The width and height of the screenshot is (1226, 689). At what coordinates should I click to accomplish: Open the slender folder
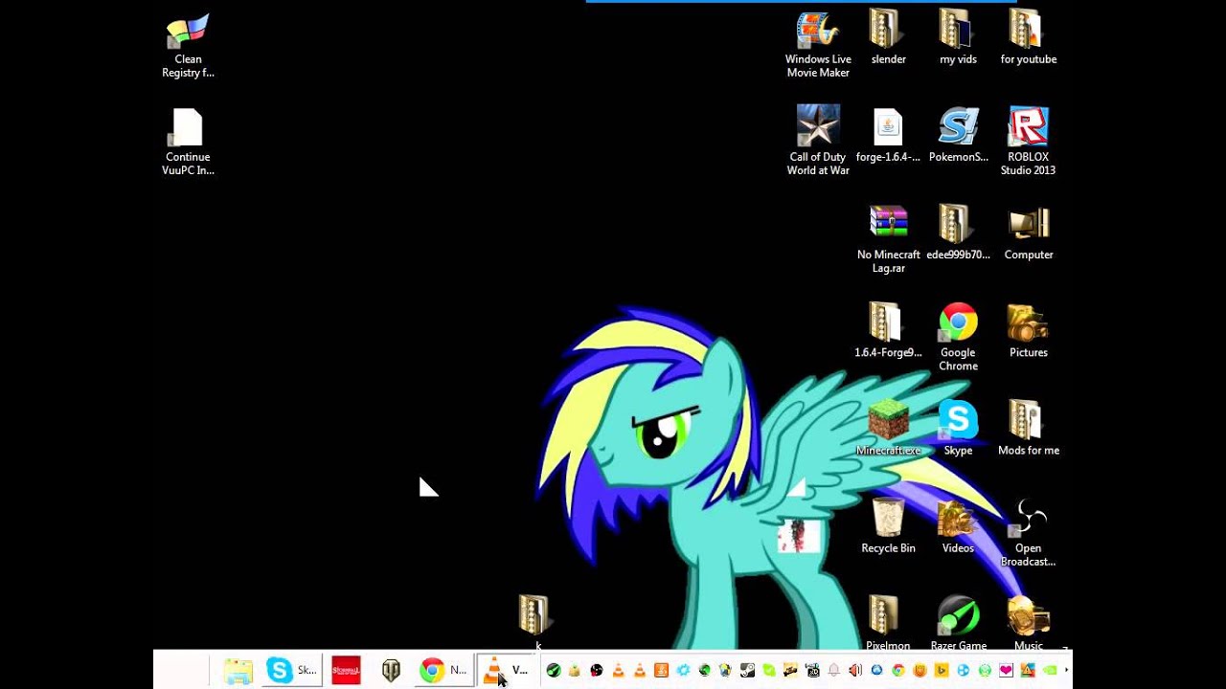tap(888, 38)
